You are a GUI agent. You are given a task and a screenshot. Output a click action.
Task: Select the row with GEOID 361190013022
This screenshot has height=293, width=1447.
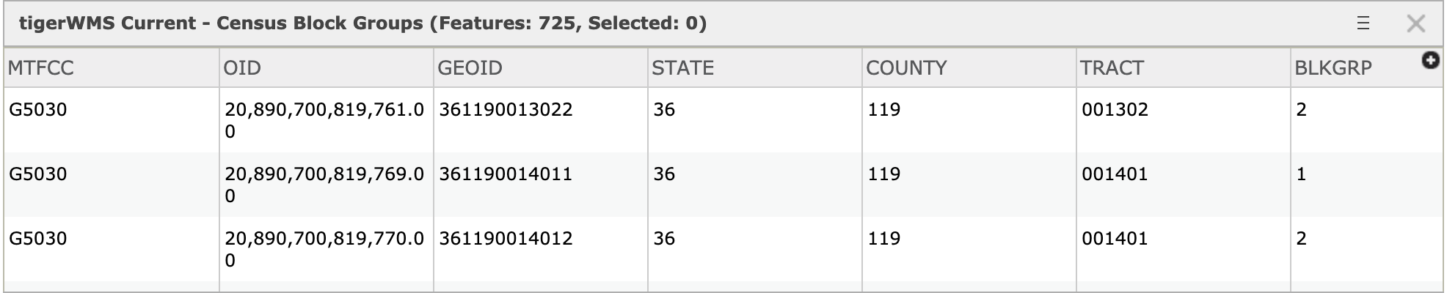(506, 110)
